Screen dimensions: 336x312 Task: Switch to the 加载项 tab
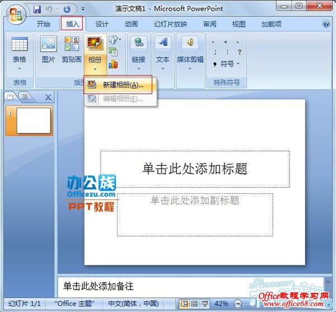tap(271, 24)
